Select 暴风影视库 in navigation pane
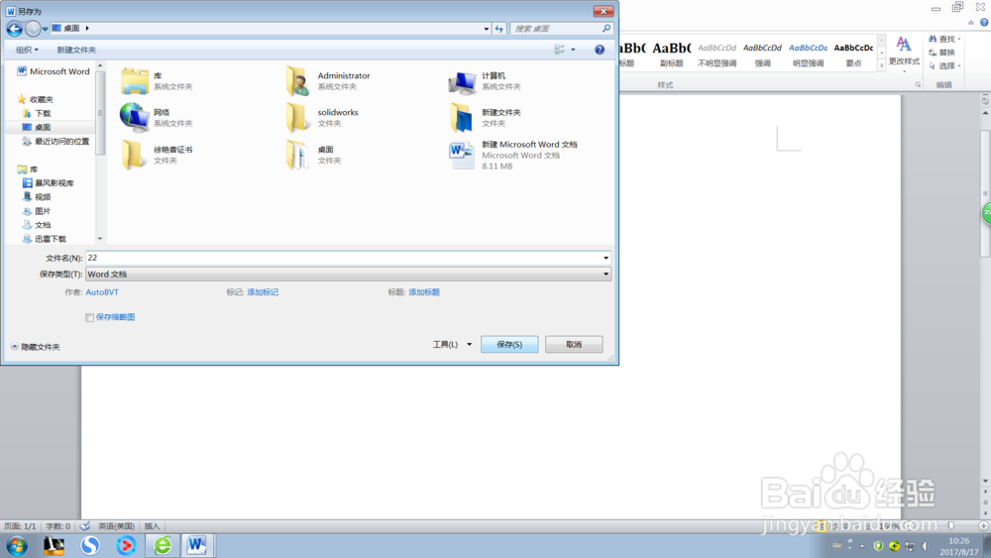 [x=48, y=183]
